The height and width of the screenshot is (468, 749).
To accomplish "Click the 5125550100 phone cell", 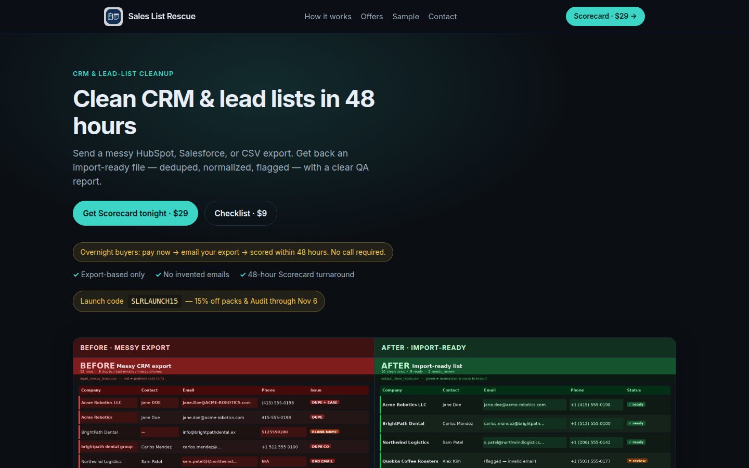I will (x=283, y=432).
